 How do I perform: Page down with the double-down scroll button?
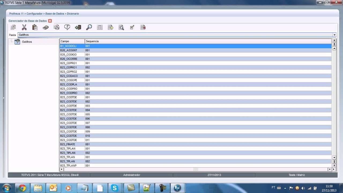(x=334, y=162)
